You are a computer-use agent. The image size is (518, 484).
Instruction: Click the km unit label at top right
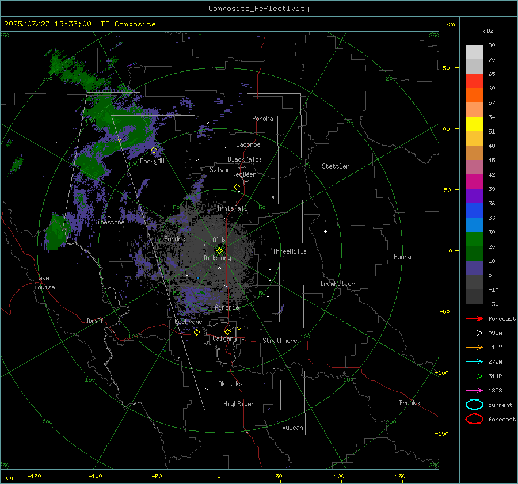pyautogui.click(x=450, y=24)
